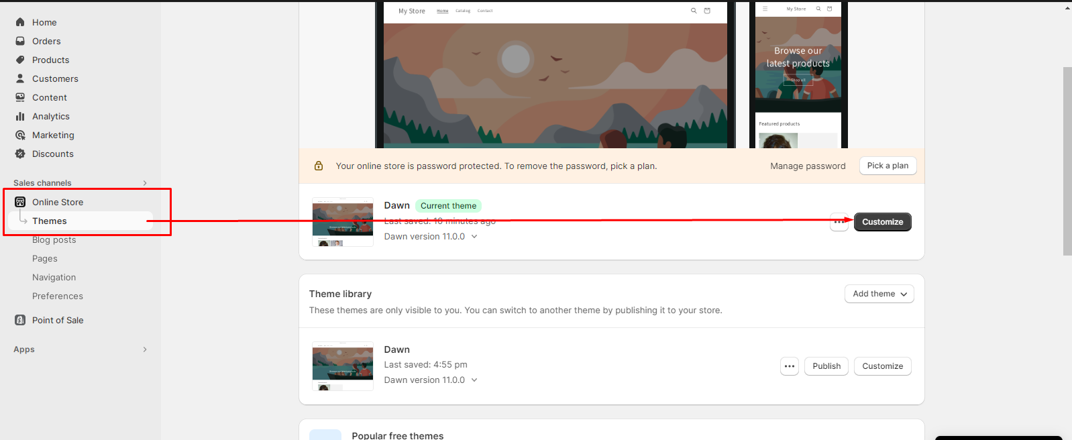Click the Customers person icon
Viewport: 1072px width, 440px height.
pos(20,78)
